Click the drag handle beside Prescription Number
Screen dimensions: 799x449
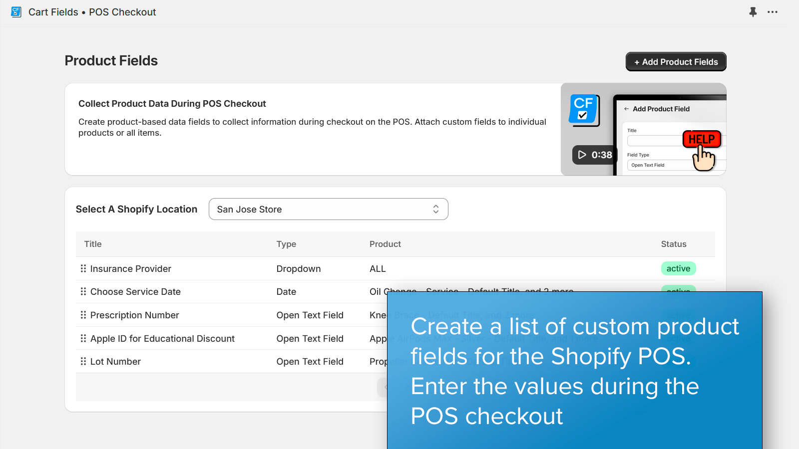click(83, 315)
